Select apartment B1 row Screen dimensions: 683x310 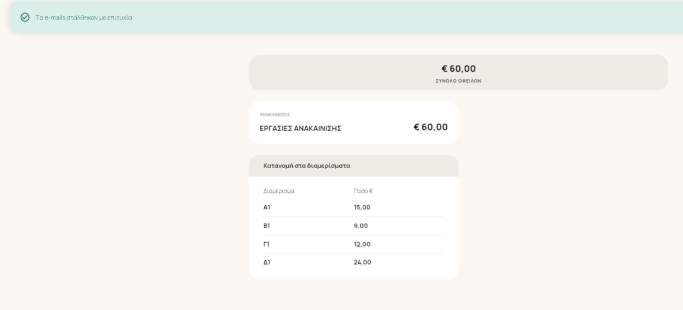pos(354,226)
